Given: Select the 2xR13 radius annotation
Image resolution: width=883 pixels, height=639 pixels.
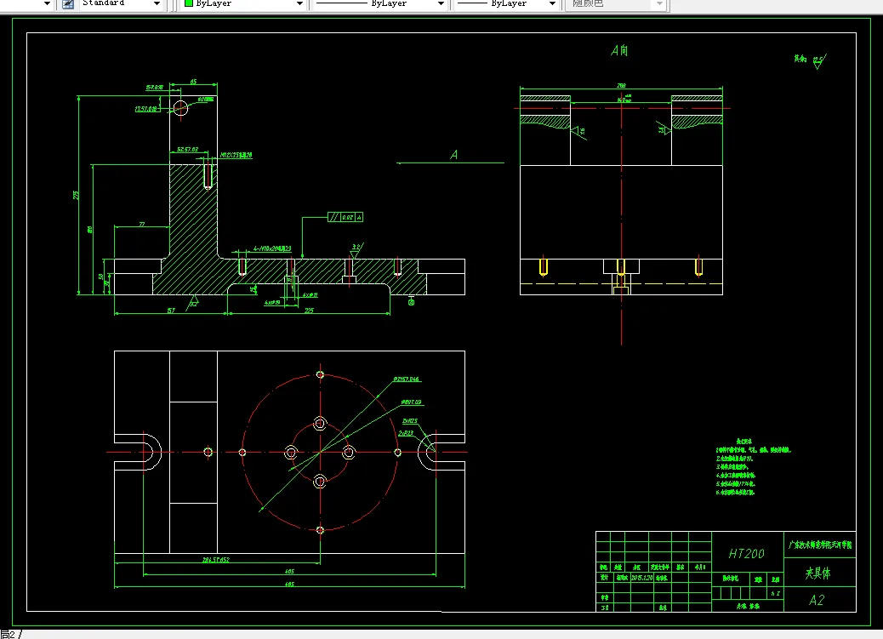Looking at the screenshot, I should pyautogui.click(x=406, y=433).
